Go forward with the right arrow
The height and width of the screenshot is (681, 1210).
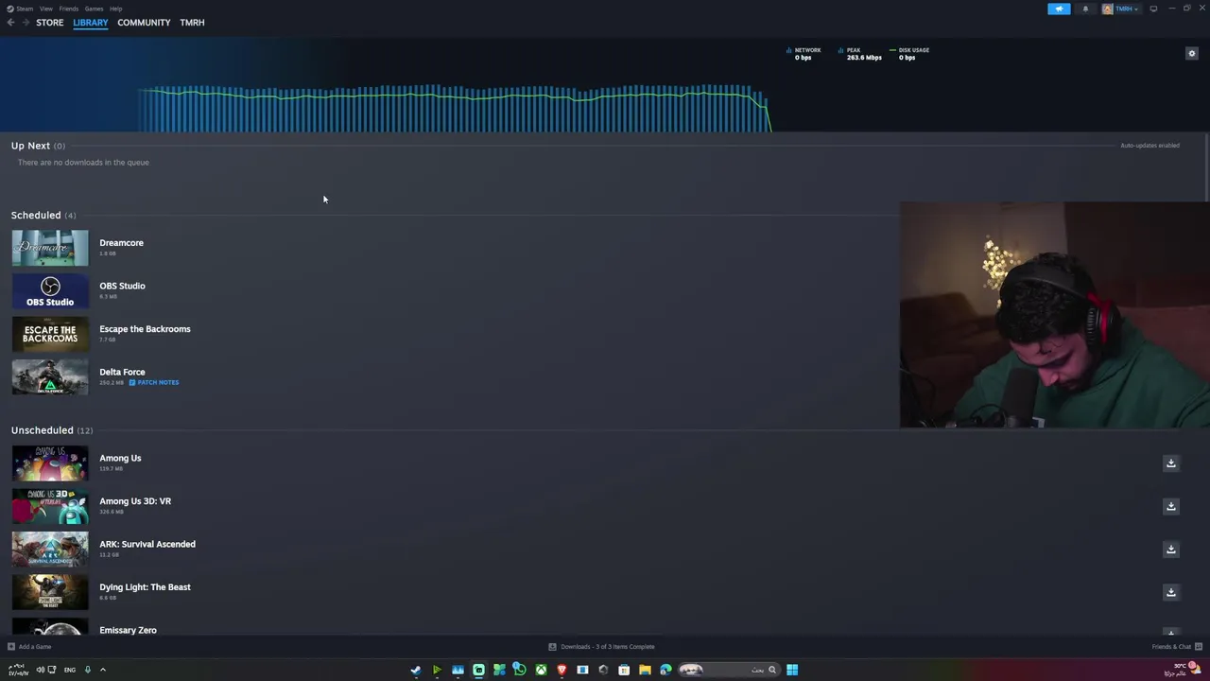click(x=26, y=23)
